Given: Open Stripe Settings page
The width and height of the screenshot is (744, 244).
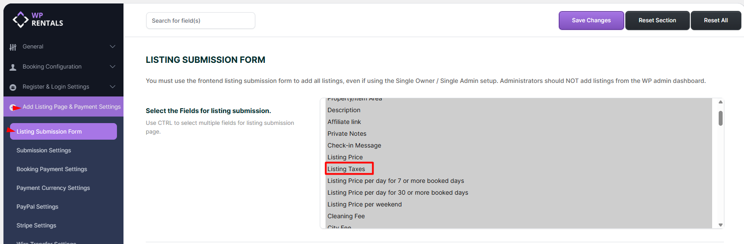Looking at the screenshot, I should click(36, 225).
